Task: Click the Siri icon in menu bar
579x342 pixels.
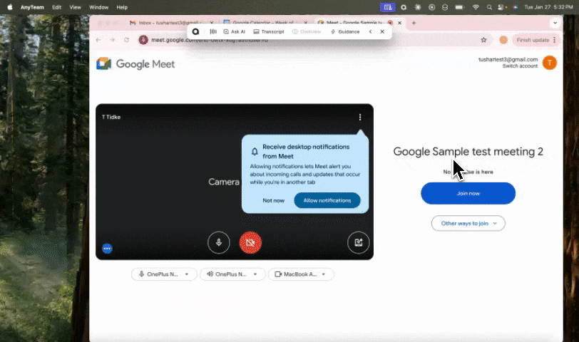Action: pyautogui.click(x=515, y=7)
